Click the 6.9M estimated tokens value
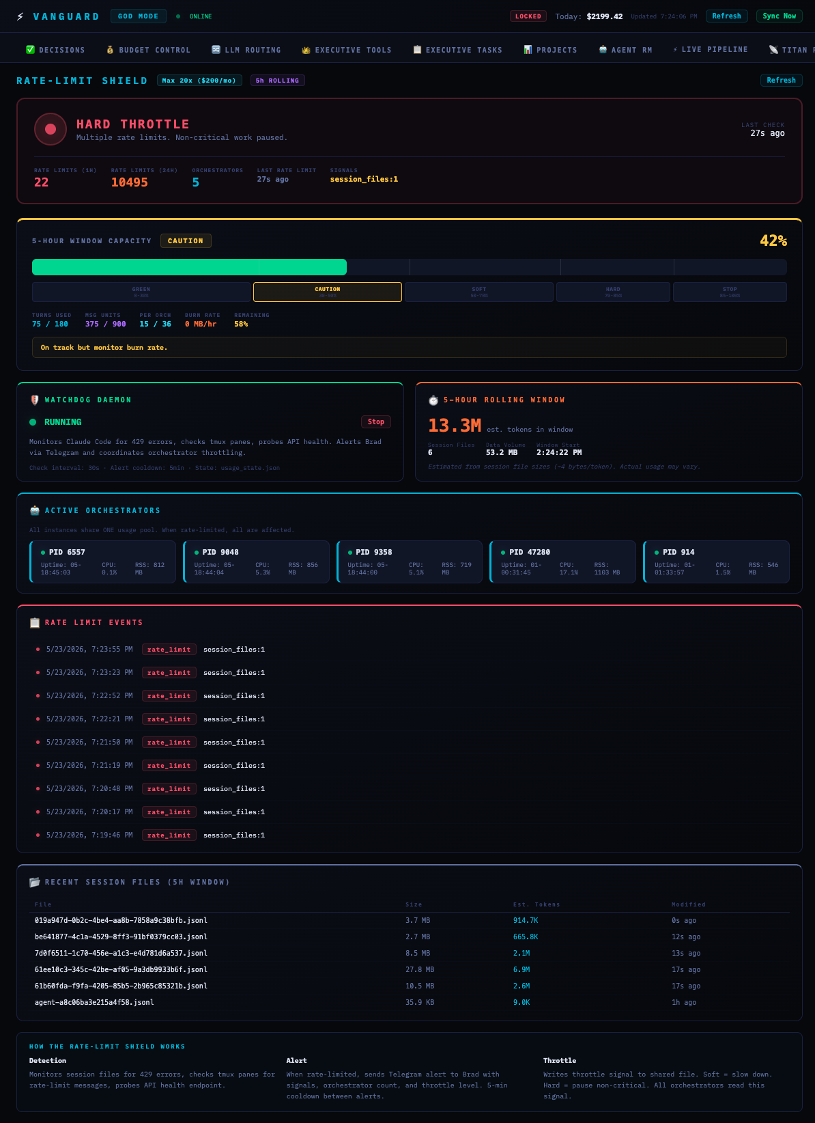 click(x=521, y=970)
